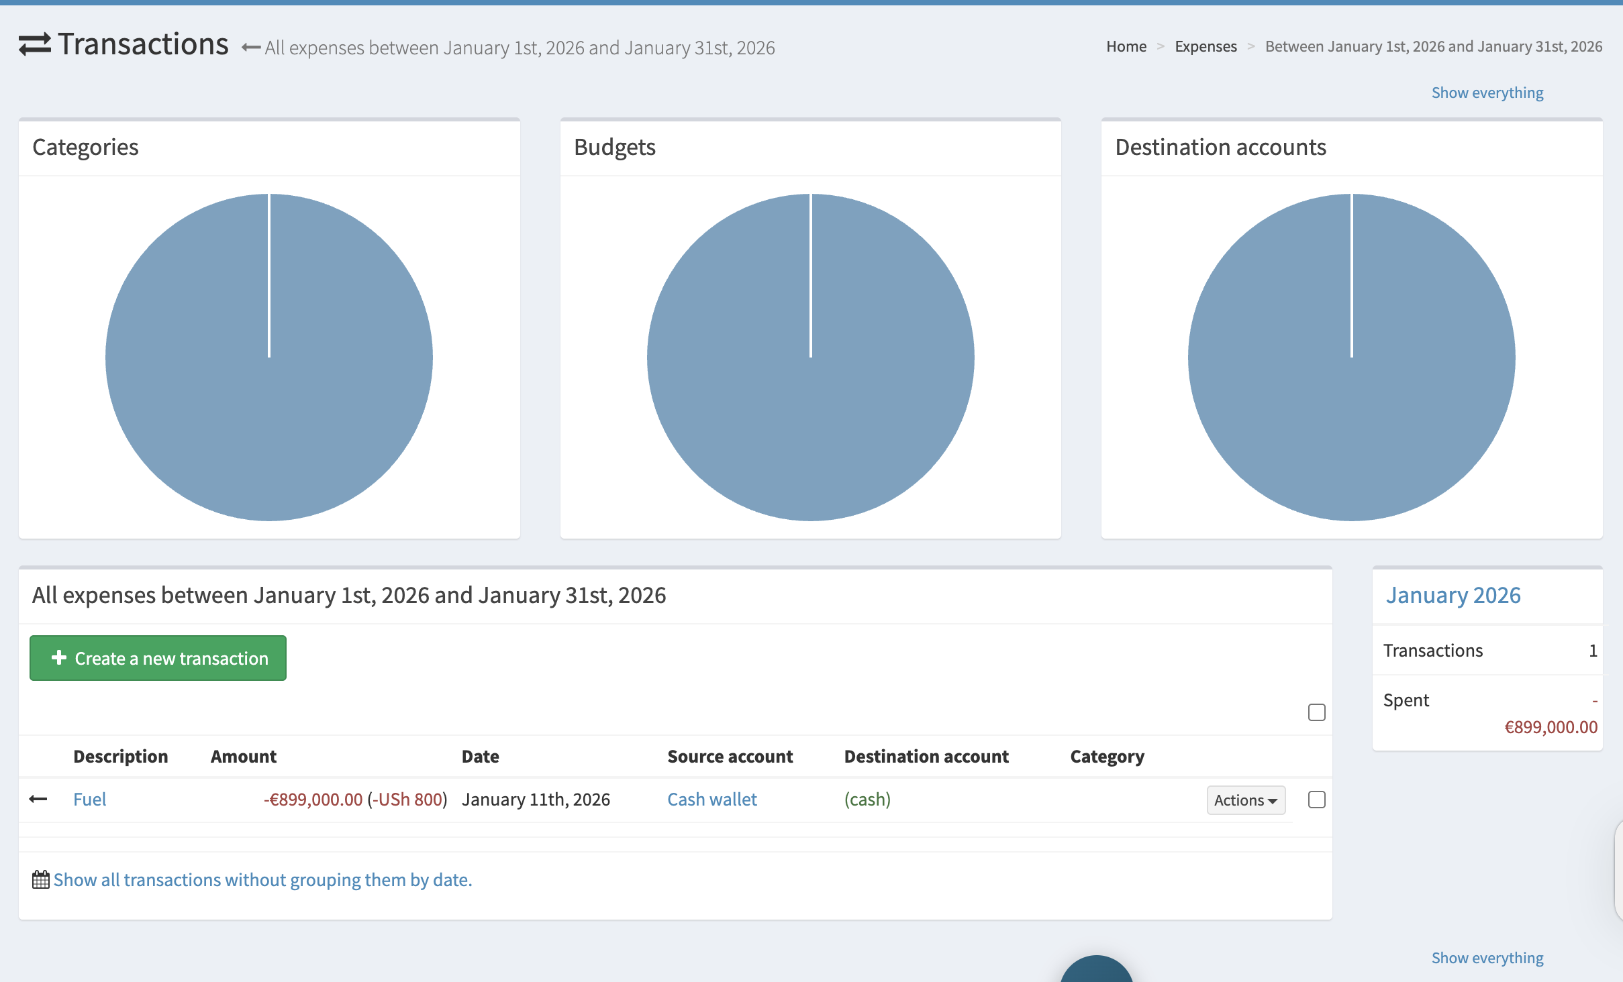Enable the select-all checkbox above the transaction table
This screenshot has width=1623, height=982.
(x=1316, y=712)
